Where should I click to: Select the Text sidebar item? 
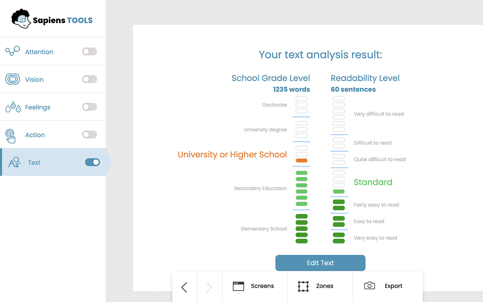click(34, 163)
